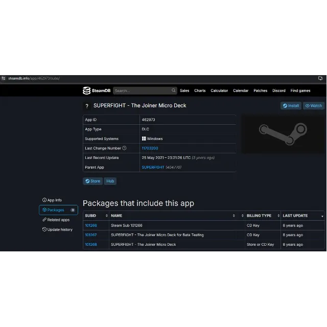Click the question-mark app icon beside title

87,106
